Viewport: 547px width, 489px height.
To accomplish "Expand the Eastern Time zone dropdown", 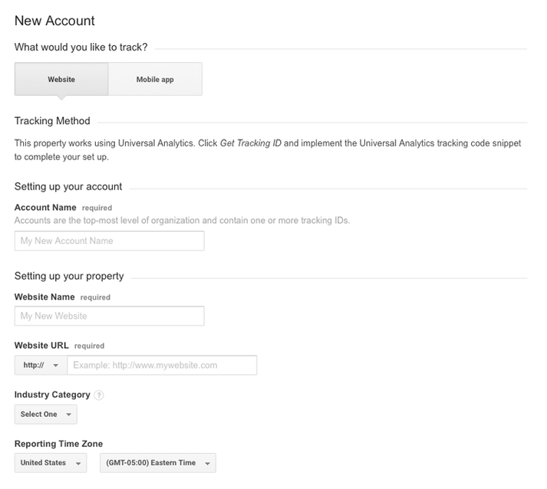I will (158, 463).
